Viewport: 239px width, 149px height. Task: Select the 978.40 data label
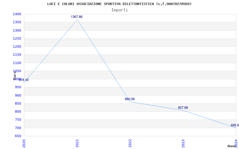pos(24,80)
